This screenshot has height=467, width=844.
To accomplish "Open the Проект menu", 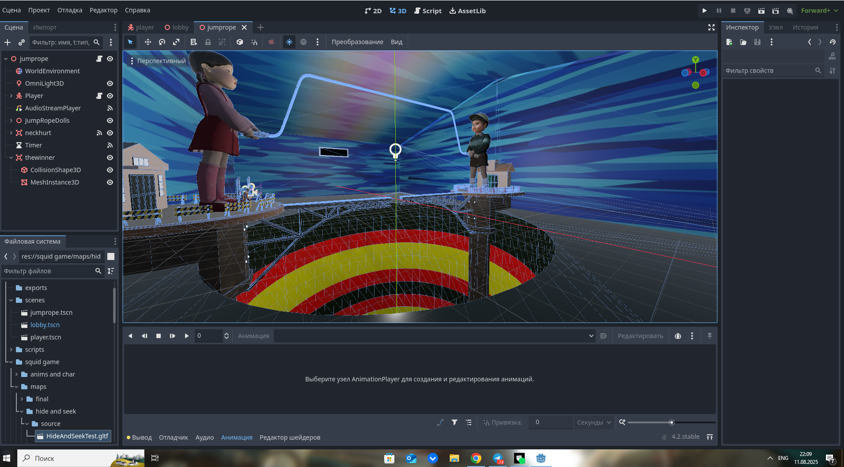I will (39, 10).
